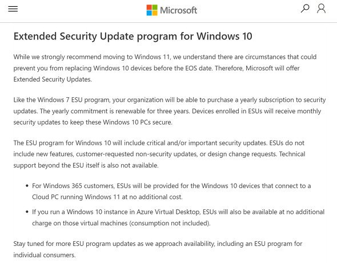Click the bullet marker before Azure Virtual Desktop text
This screenshot has width=337, height=263.
pyautogui.click(x=27, y=212)
